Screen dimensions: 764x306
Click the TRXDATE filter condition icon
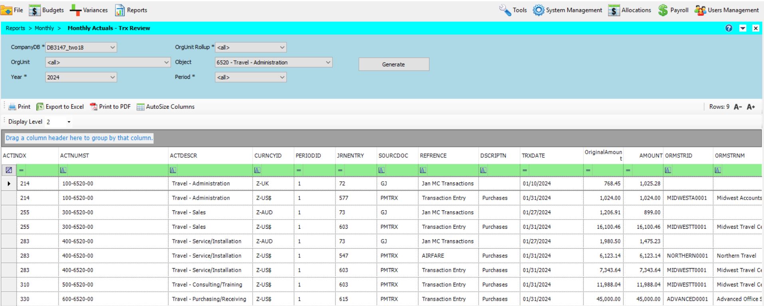pyautogui.click(x=525, y=170)
